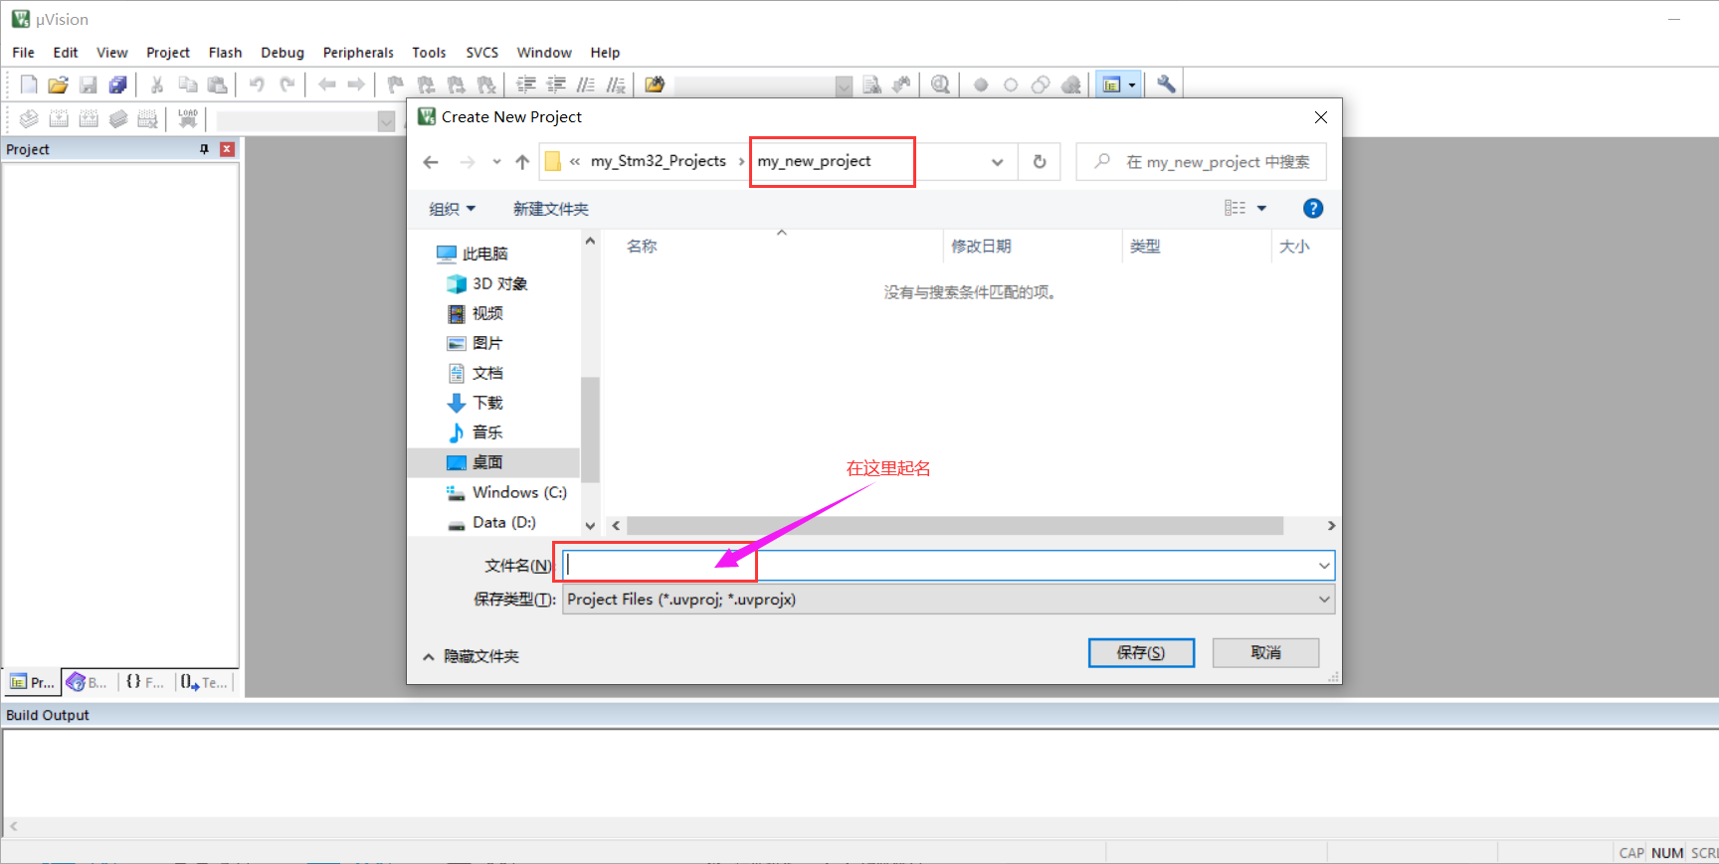
Task: Open the Flash menu
Action: (x=225, y=53)
